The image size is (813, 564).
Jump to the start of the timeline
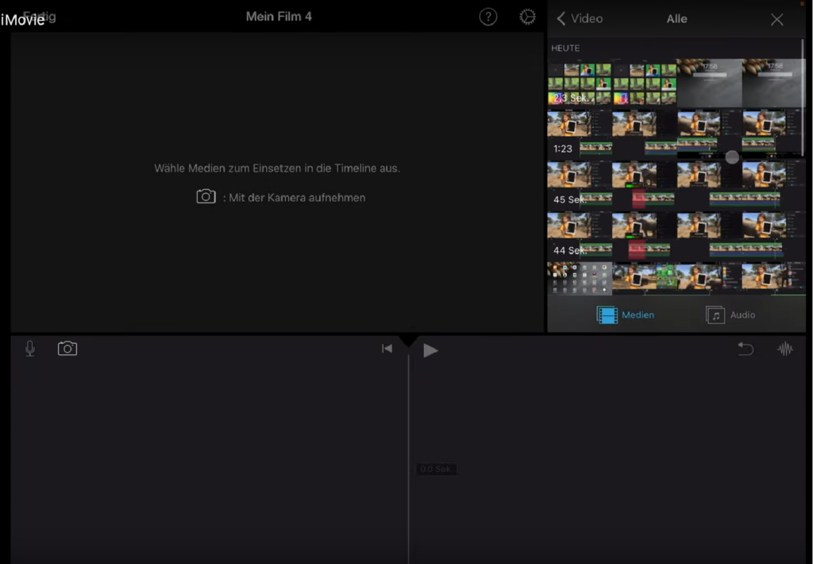387,349
